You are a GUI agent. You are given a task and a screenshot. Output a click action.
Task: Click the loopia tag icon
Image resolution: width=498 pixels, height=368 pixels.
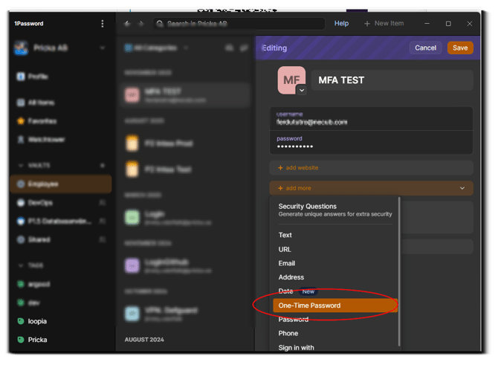pyautogui.click(x=22, y=321)
